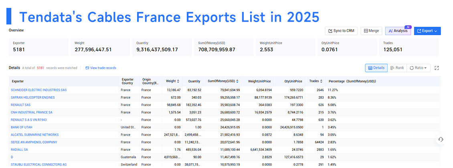Image resolution: width=453 pixels, height=168 pixels.
Task: Open SAFRAN HELICOPTER ENGINES exporter
Action: 33,97
